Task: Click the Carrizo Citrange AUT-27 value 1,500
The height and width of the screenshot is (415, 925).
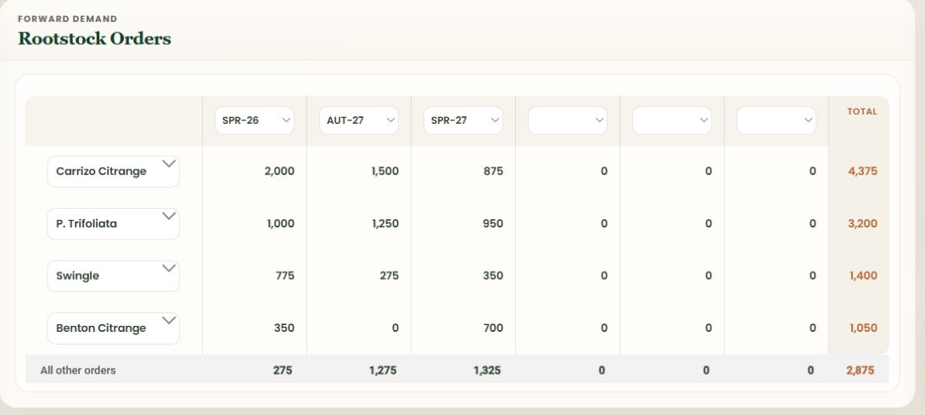Action: 384,171
